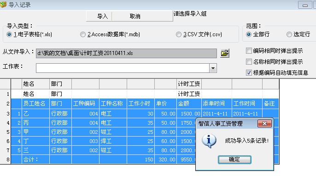Select row header number 2
The height and width of the screenshot is (176, 316).
(6, 104)
